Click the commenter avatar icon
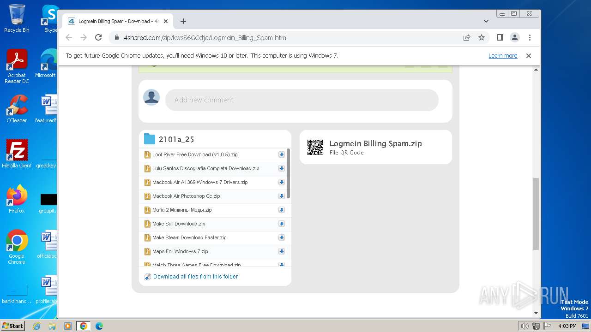The width and height of the screenshot is (591, 332). coord(151,97)
